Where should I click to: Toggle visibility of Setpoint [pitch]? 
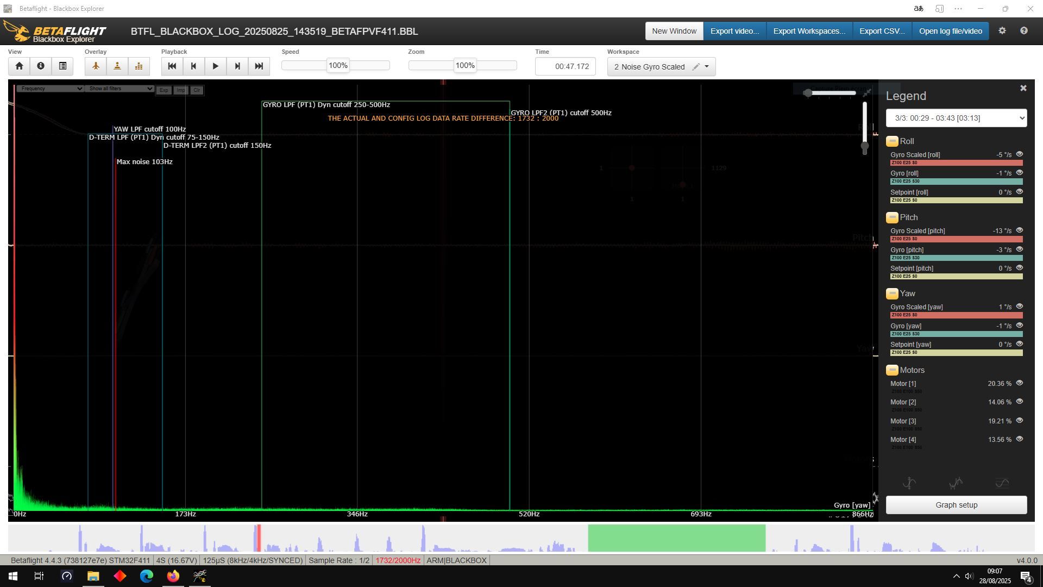click(x=1019, y=268)
